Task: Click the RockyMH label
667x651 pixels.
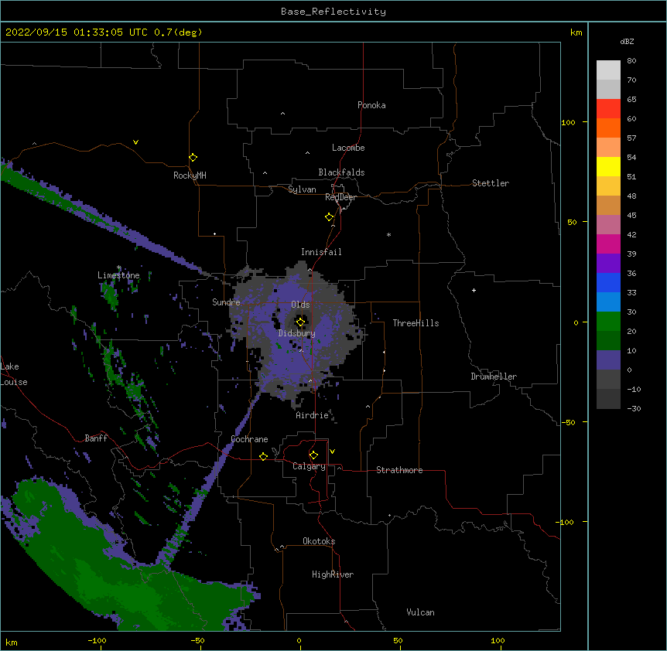Action: pyautogui.click(x=190, y=176)
